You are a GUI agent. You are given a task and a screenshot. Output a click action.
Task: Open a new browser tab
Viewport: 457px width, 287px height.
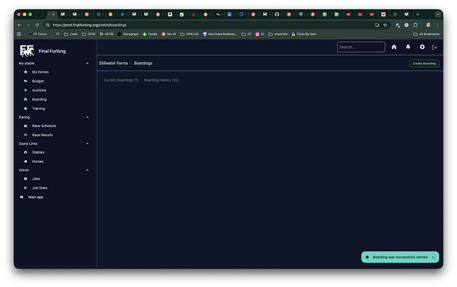(418, 15)
